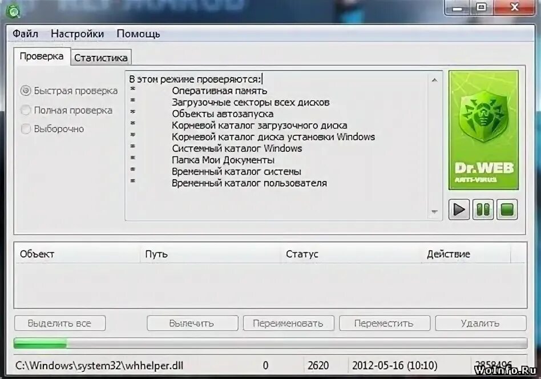The width and height of the screenshot is (541, 379).
Task: Sort by the Путь column header
Action: (211, 254)
